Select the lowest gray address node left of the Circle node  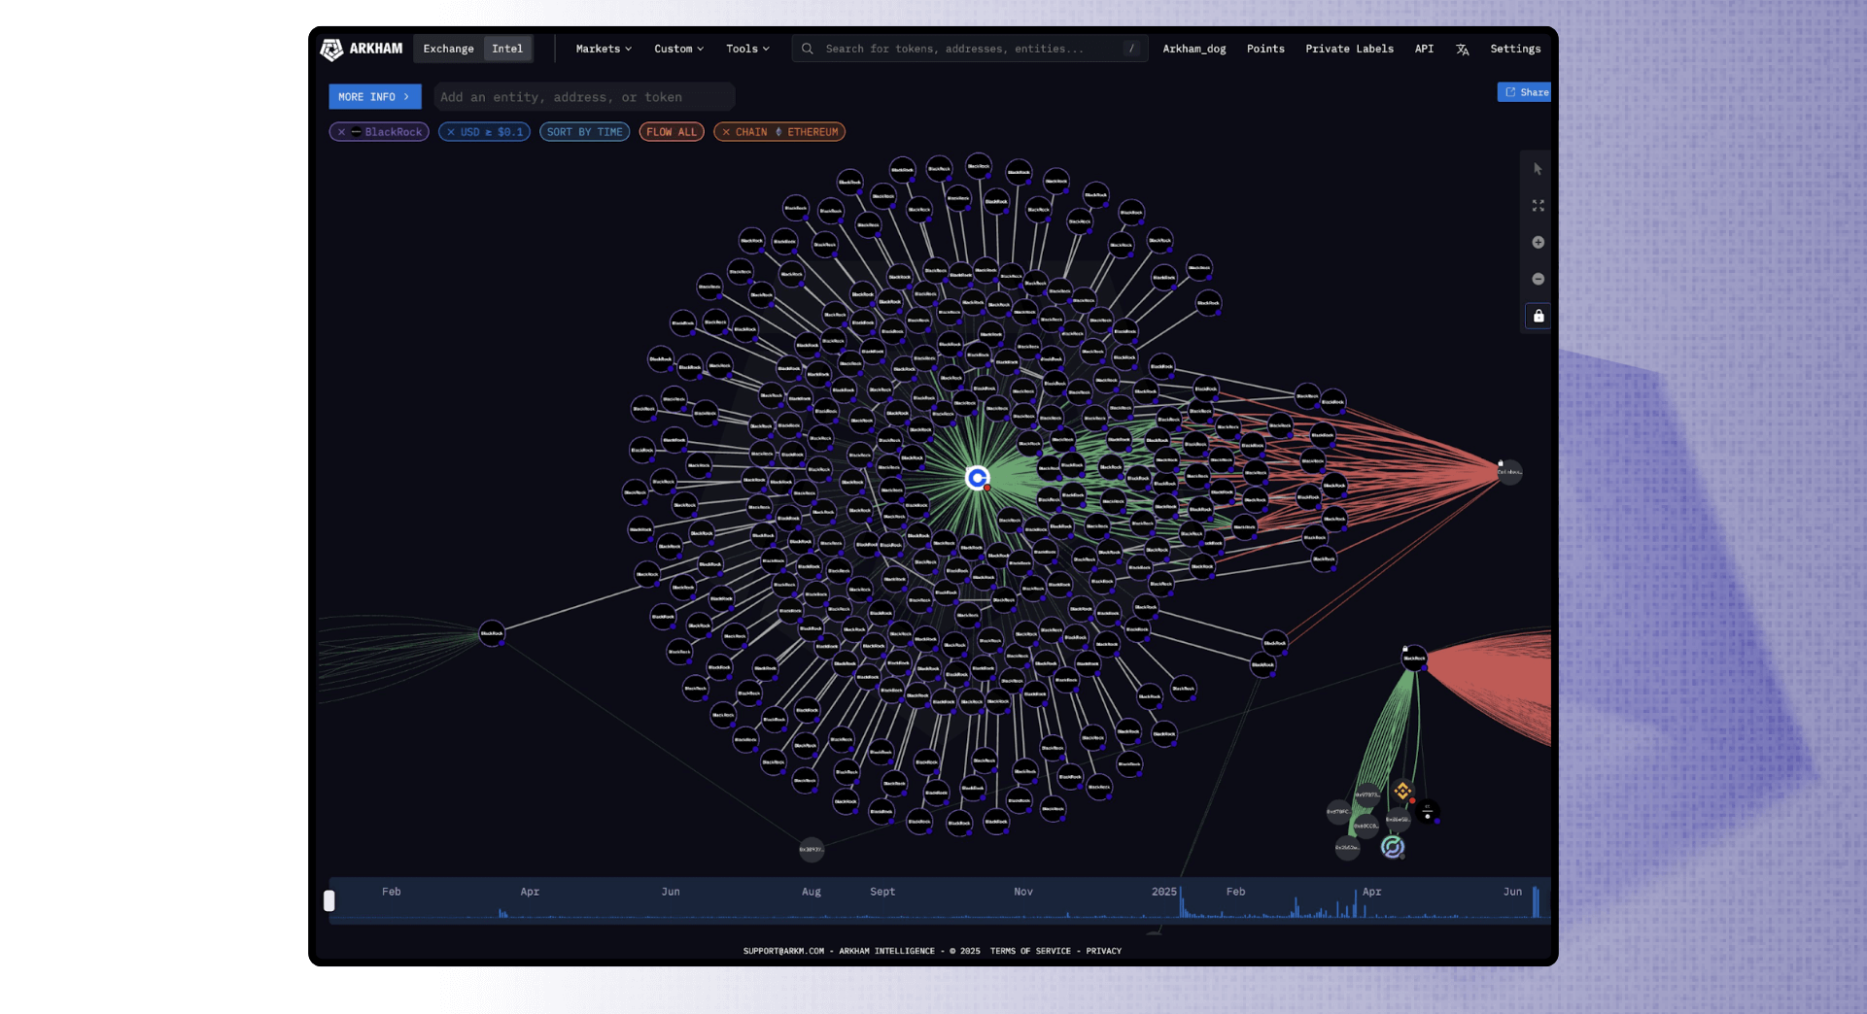pos(1347,848)
